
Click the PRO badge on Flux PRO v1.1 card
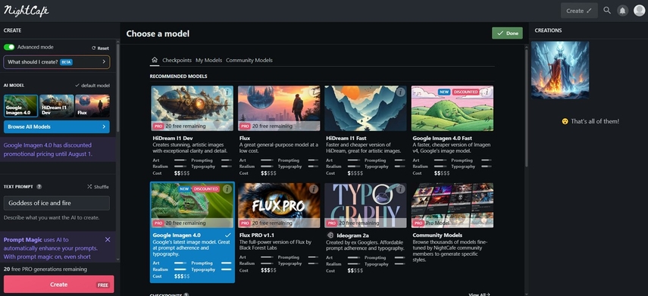pyautogui.click(x=245, y=223)
